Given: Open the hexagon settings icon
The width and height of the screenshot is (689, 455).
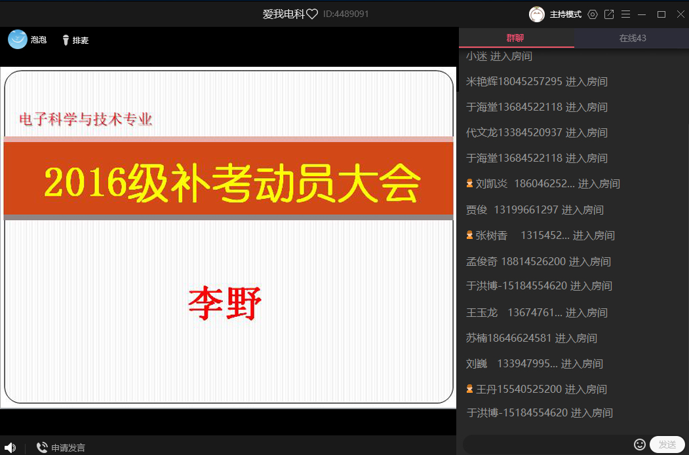Looking at the screenshot, I should pyautogui.click(x=593, y=14).
